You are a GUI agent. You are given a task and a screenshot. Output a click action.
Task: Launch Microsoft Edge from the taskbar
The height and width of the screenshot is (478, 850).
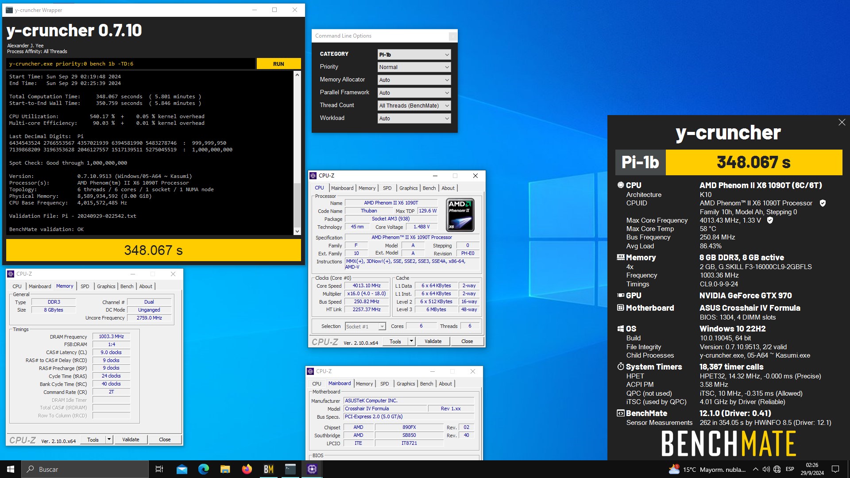[x=204, y=469]
